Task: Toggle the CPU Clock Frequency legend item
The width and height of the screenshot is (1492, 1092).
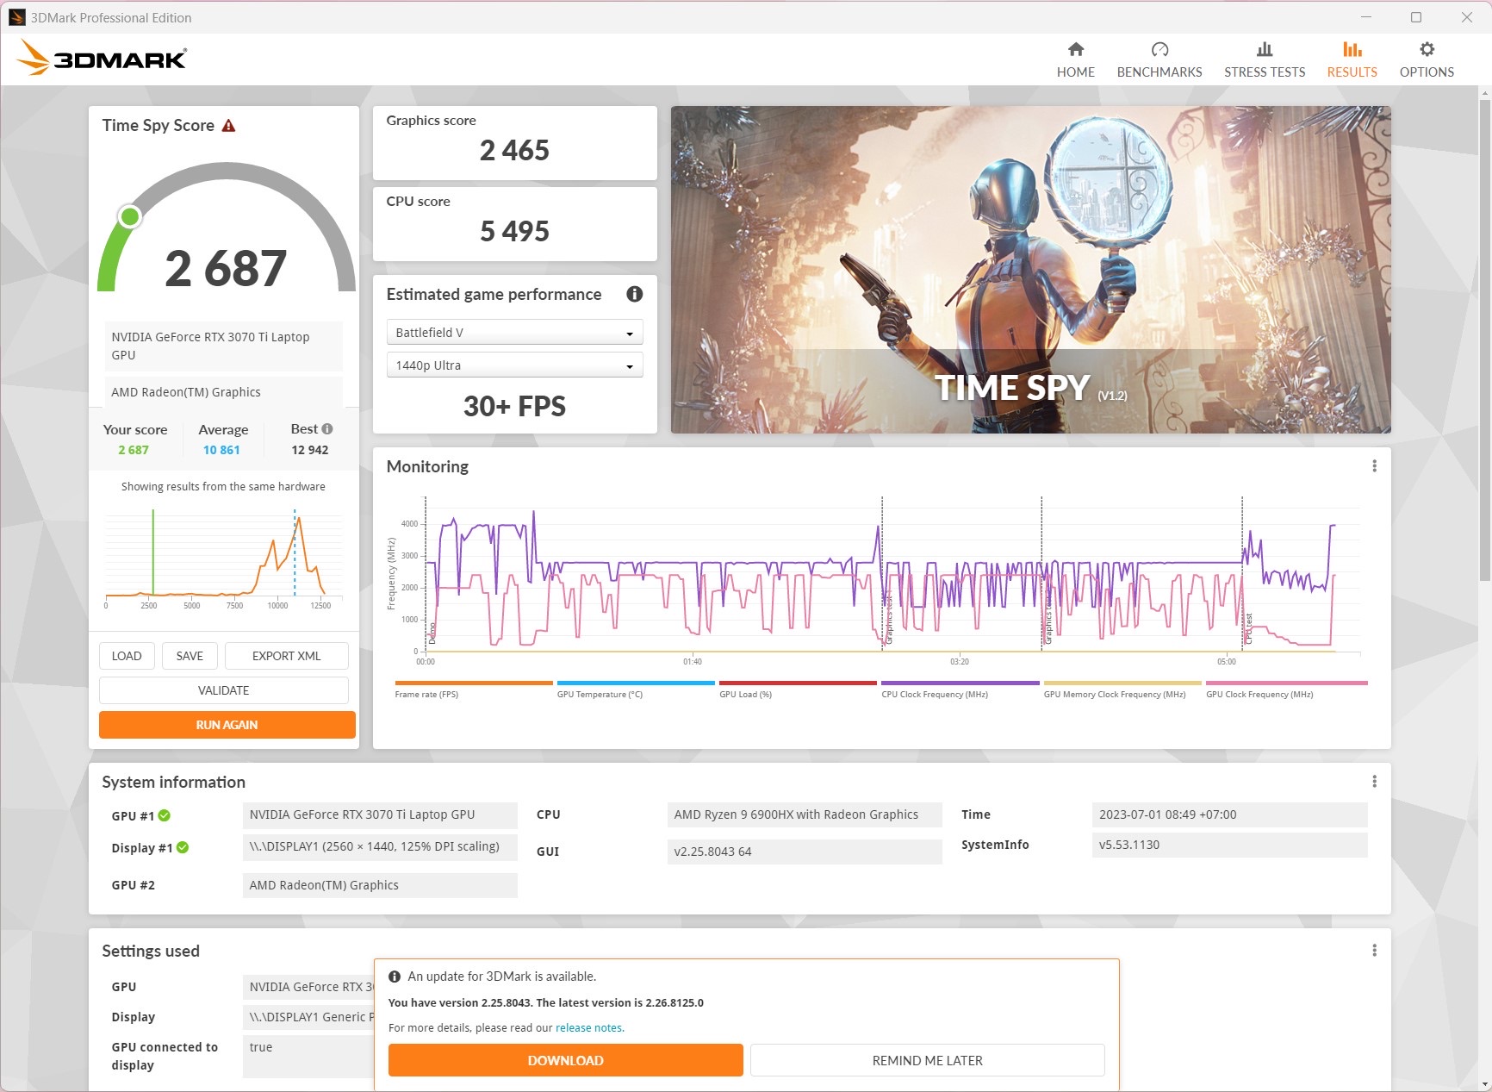Action: (x=934, y=694)
